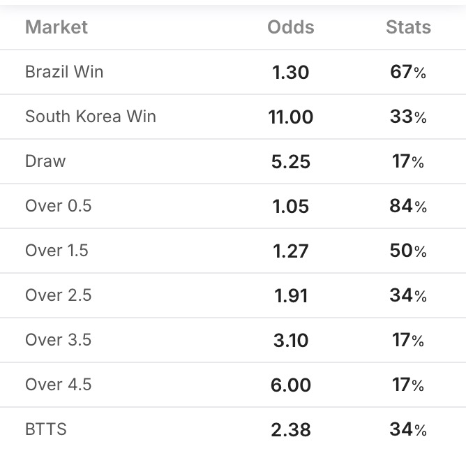Open the BTTS market row label
This screenshot has width=466, height=451.
[46, 429]
